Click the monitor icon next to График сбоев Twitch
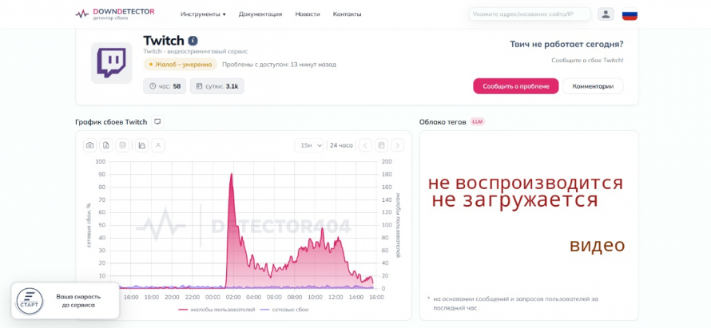Screen dimensions: 711x328 pyautogui.click(x=157, y=122)
